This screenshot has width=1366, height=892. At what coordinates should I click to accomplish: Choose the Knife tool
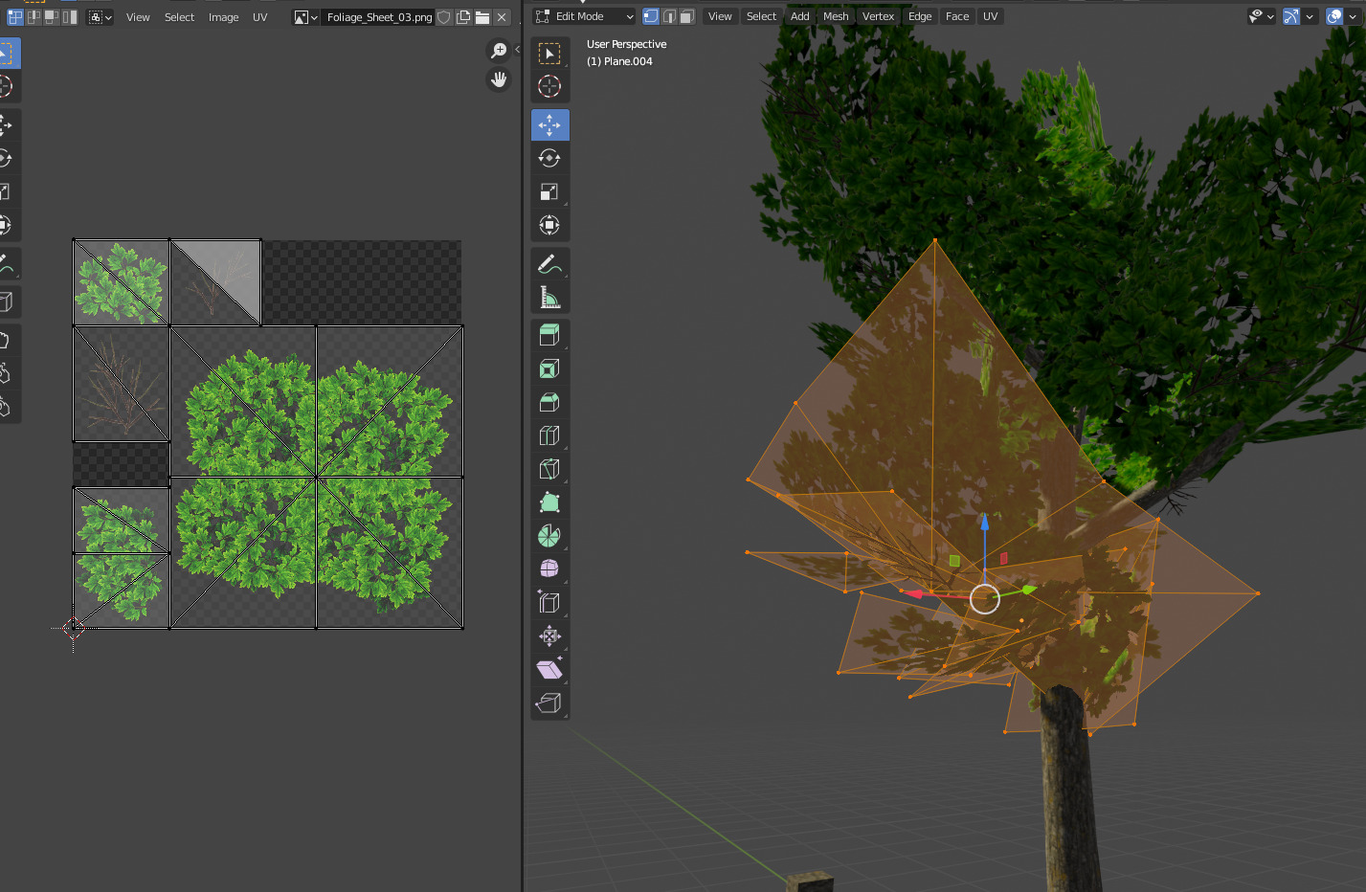[x=550, y=469]
